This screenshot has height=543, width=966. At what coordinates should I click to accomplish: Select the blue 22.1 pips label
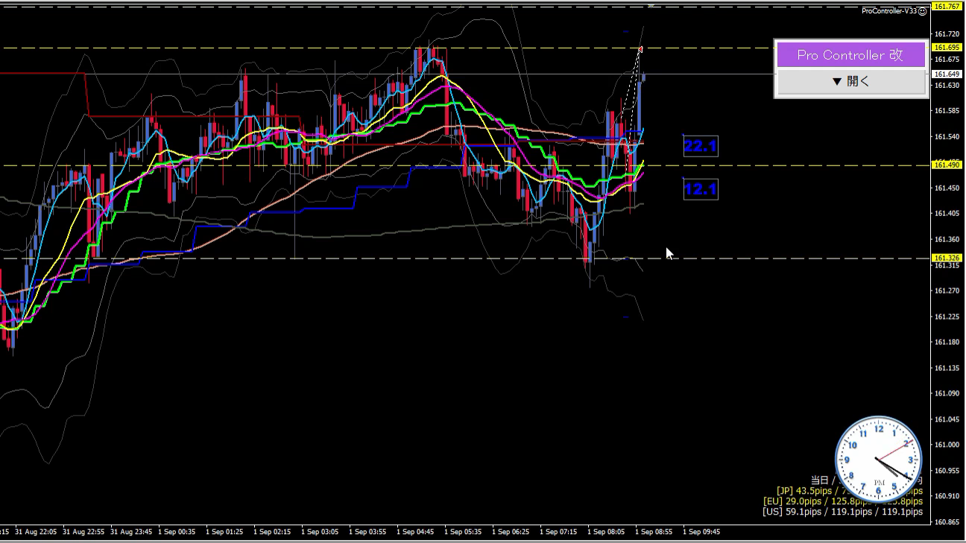pyautogui.click(x=700, y=146)
